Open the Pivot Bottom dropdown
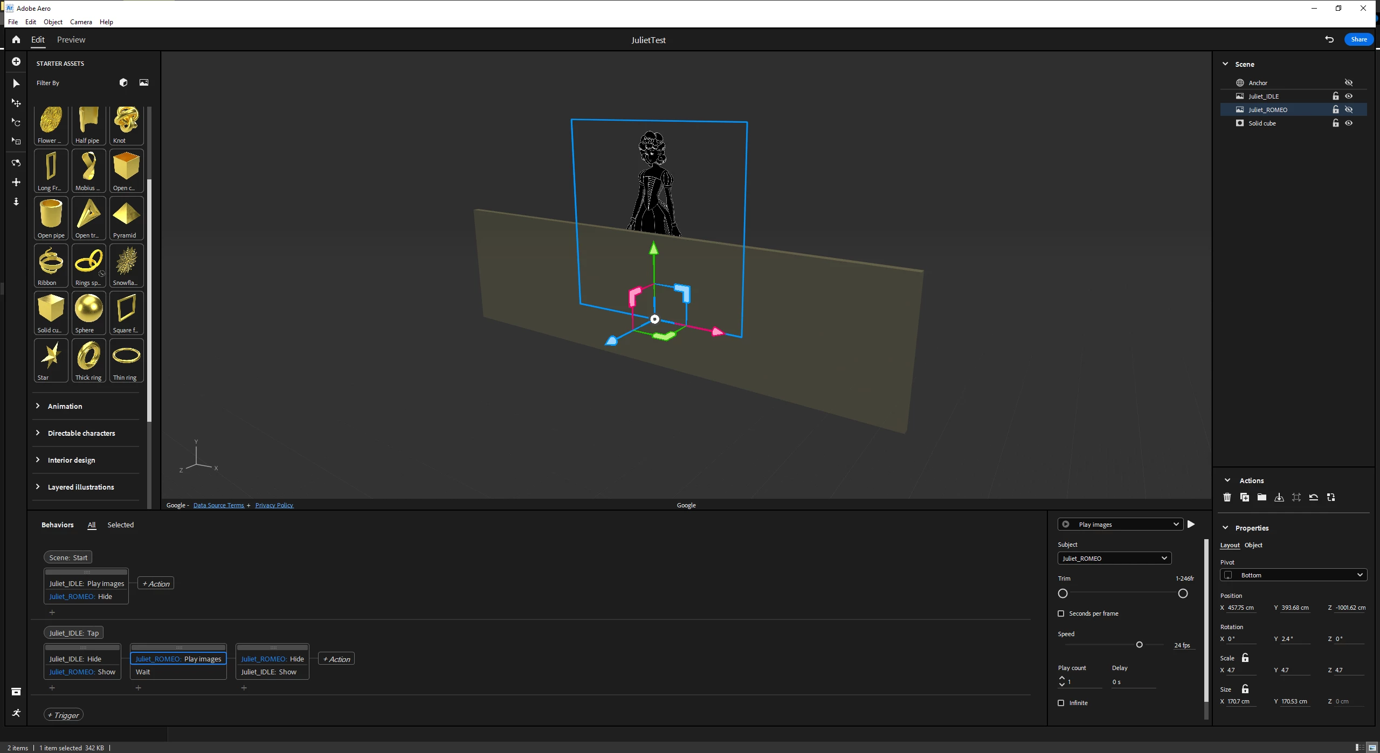The height and width of the screenshot is (753, 1380). click(x=1293, y=575)
